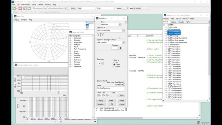Stop the sequence with the red stop icon
This screenshot has width=222, height=125.
(x=20, y=8)
